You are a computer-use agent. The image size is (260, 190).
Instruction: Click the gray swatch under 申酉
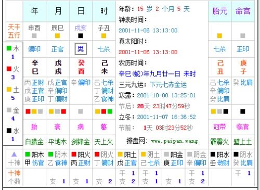pos(34,36)
